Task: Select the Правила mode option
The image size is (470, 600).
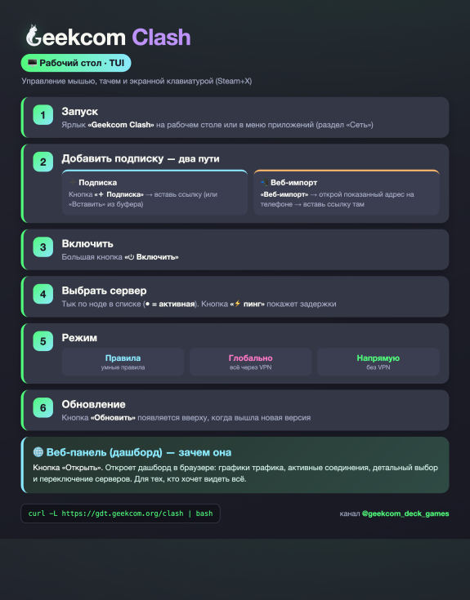Action: (123, 362)
